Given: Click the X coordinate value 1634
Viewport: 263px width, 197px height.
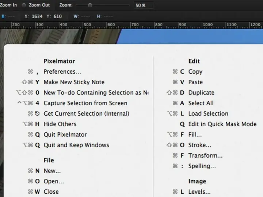Looking at the screenshot, I should pos(37,16).
